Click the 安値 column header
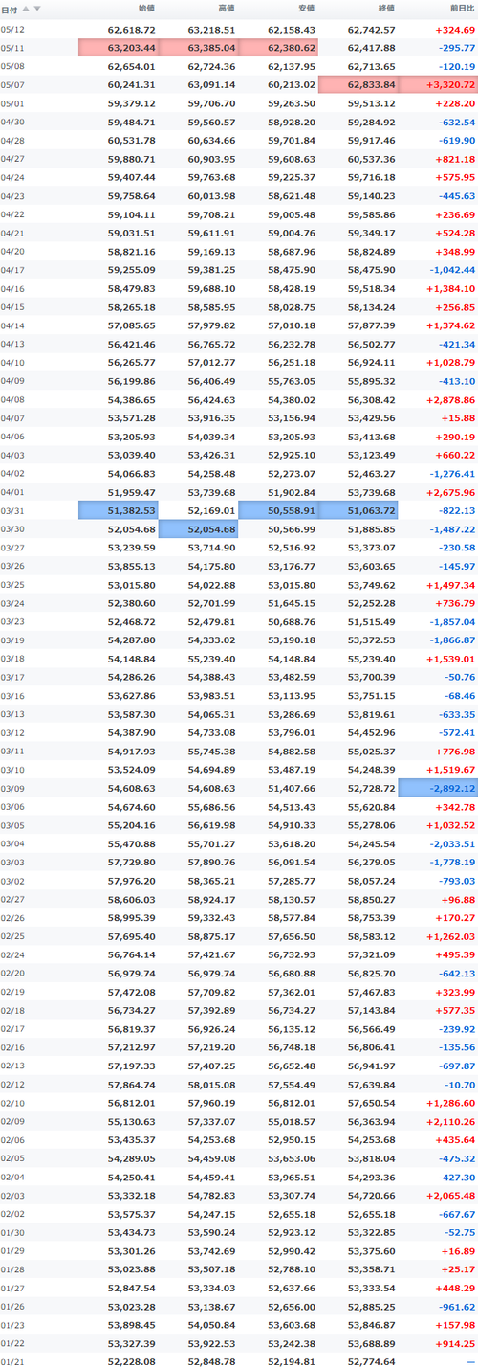This screenshot has height=1369, width=478. coord(306,9)
